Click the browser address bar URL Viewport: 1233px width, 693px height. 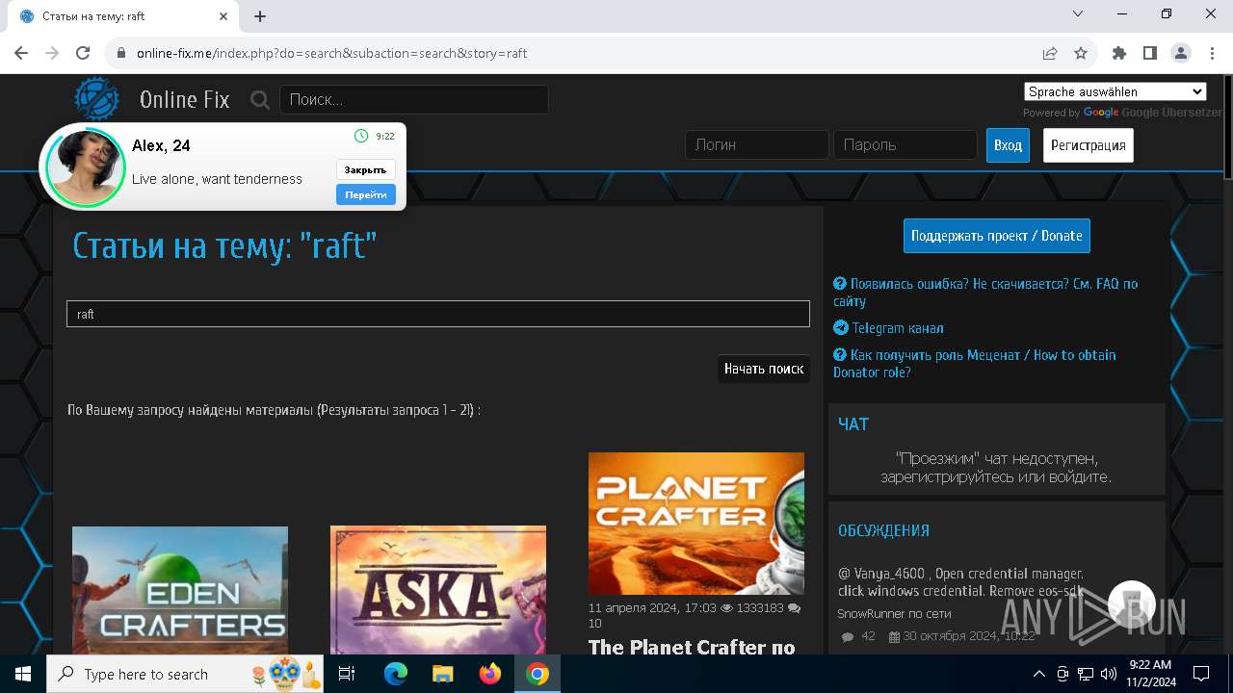click(x=332, y=53)
